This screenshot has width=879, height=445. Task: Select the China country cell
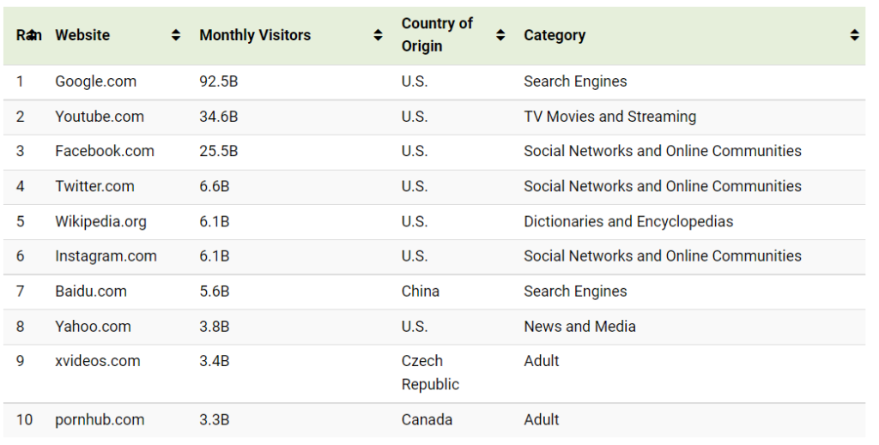[420, 291]
